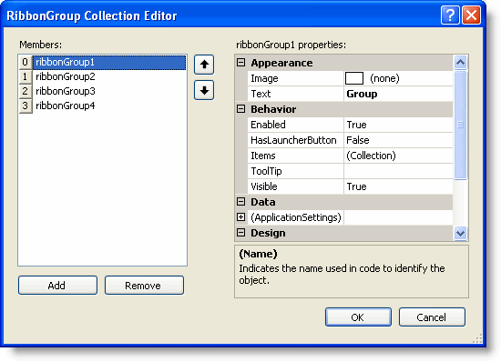Select the ToolTip property name

coord(266,171)
